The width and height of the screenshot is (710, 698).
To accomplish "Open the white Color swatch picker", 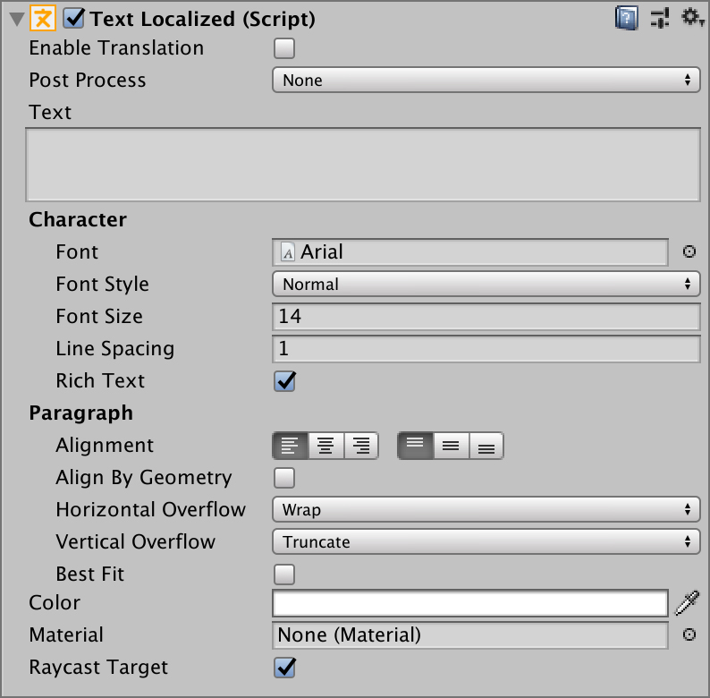I will (470, 603).
